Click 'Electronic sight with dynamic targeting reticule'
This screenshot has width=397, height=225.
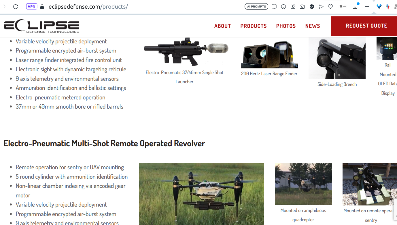(71, 69)
